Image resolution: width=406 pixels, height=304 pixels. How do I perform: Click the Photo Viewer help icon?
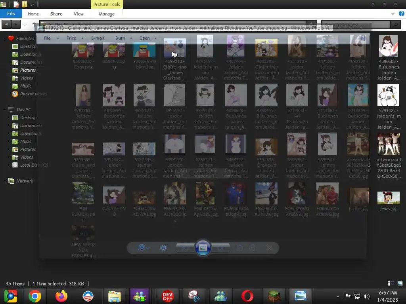click(362, 38)
